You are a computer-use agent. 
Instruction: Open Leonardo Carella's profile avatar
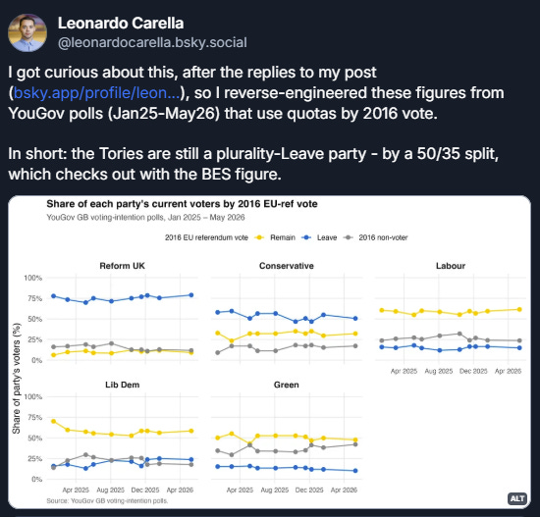(x=27, y=33)
